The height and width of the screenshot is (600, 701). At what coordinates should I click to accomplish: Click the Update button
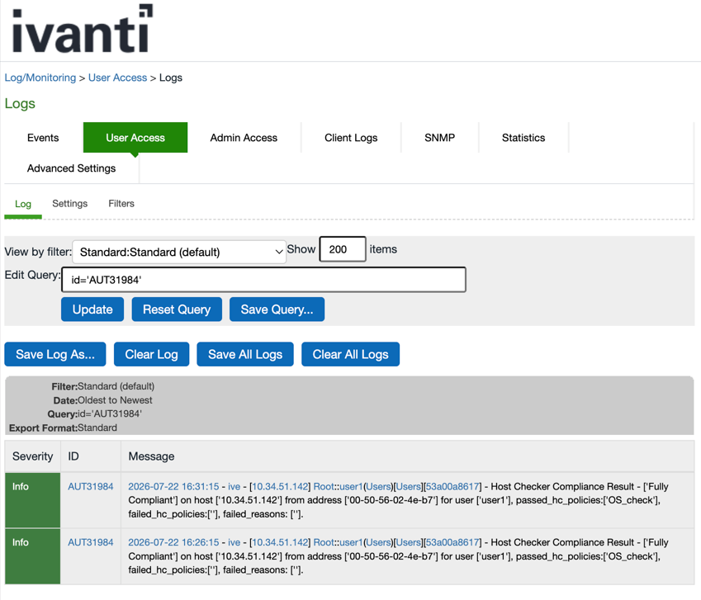pos(92,309)
